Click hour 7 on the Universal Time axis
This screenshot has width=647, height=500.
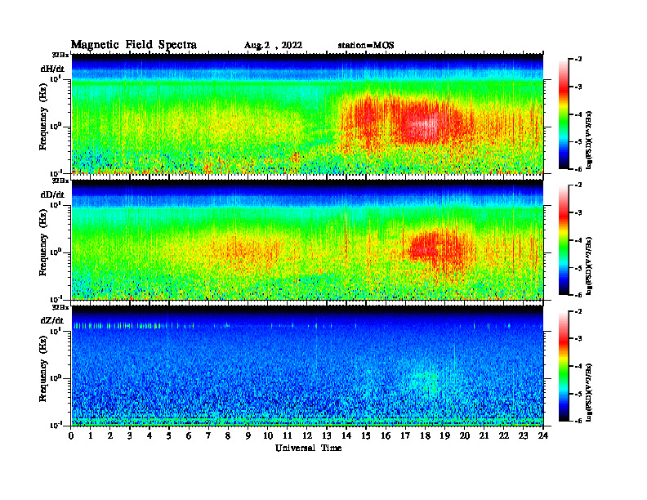[209, 435]
